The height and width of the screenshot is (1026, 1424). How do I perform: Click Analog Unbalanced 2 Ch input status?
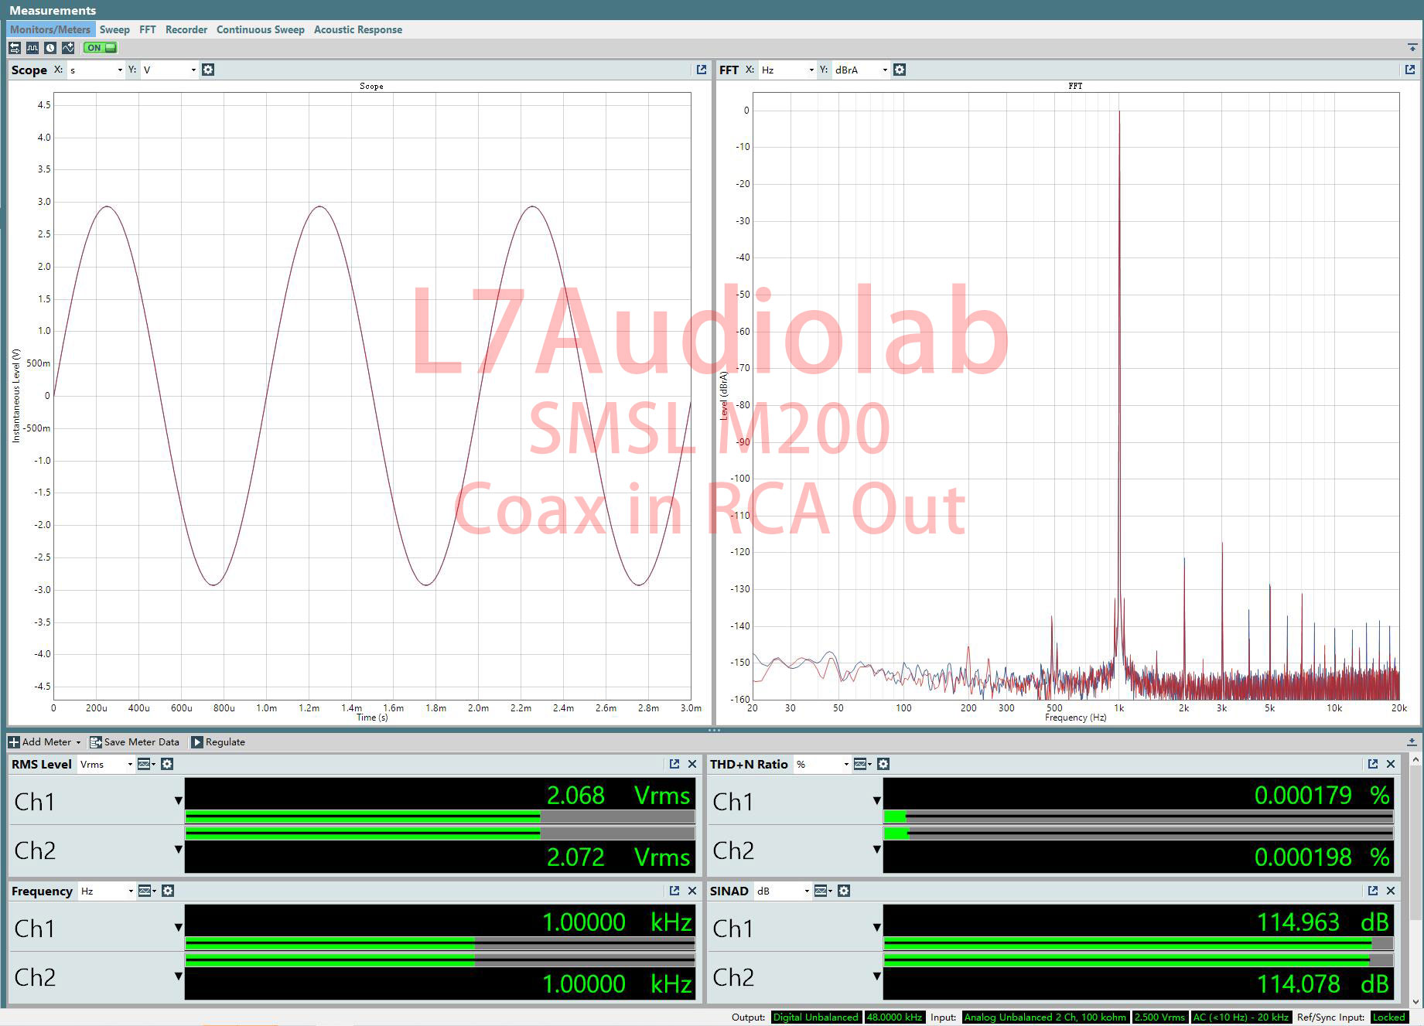pos(1045,1017)
